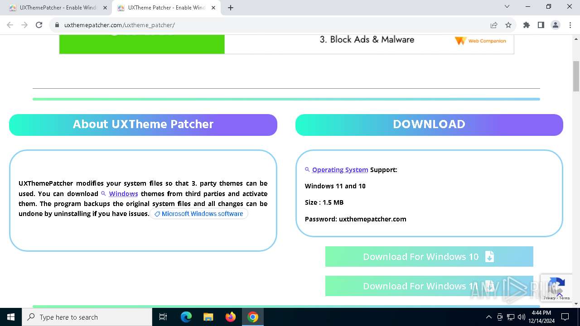The image size is (580, 326).
Task: Click the taskbar search box
Action: click(x=87, y=317)
